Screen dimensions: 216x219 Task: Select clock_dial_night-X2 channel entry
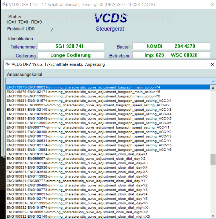(x=108, y=212)
